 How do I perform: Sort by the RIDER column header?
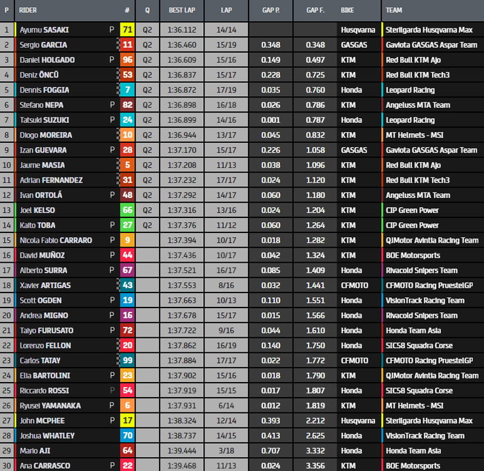tap(28, 10)
